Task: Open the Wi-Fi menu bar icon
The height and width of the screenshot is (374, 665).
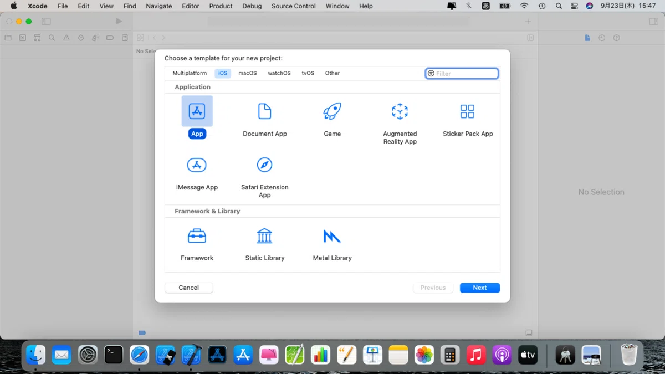Action: pos(524,6)
